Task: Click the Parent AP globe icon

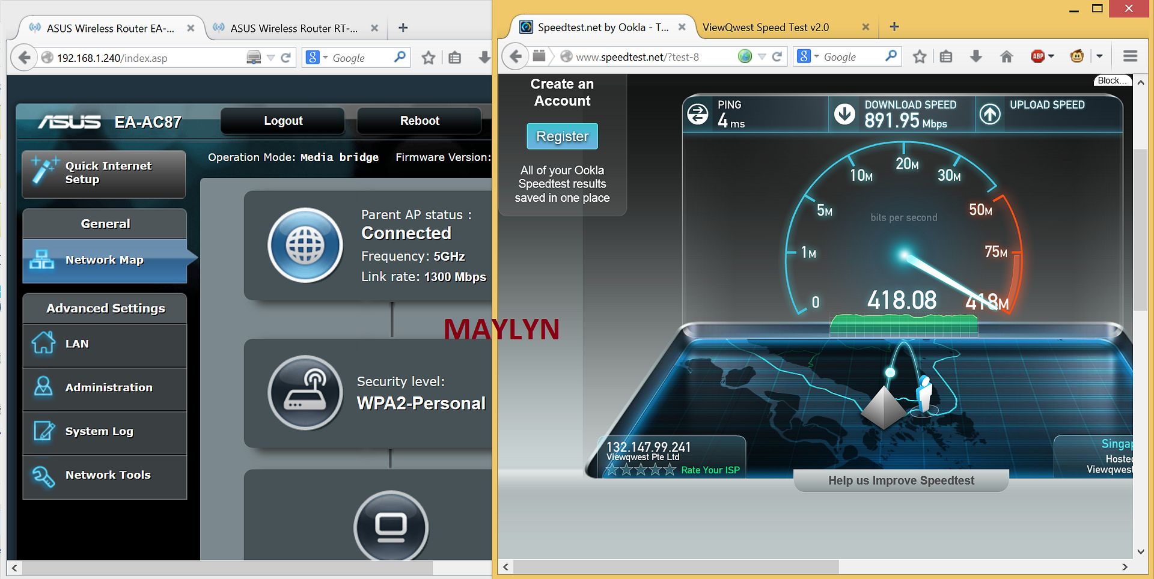Action: [305, 245]
